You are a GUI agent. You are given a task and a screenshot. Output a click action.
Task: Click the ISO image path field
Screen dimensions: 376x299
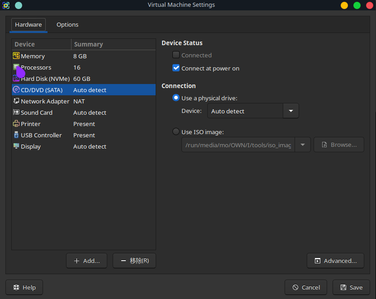tap(238, 145)
